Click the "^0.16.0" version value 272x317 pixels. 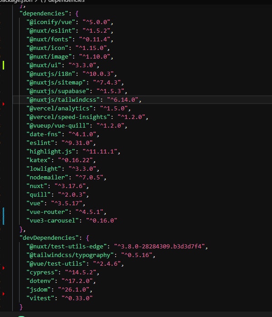tap(102, 221)
